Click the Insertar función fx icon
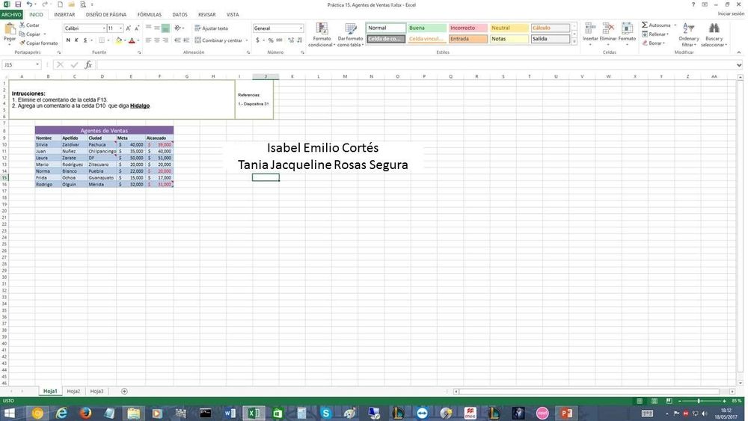This screenshot has height=421, width=748. [x=88, y=65]
